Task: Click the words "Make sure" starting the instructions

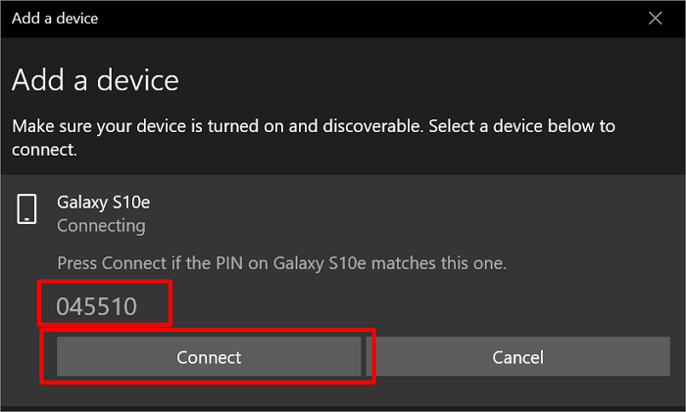Action: 47,126
